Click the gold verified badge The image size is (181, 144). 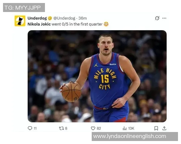tap(50, 18)
